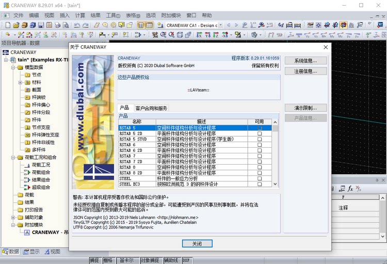This screenshot has width=387, height=264.
Task: Click the 注册信息... button
Action: pos(305,72)
